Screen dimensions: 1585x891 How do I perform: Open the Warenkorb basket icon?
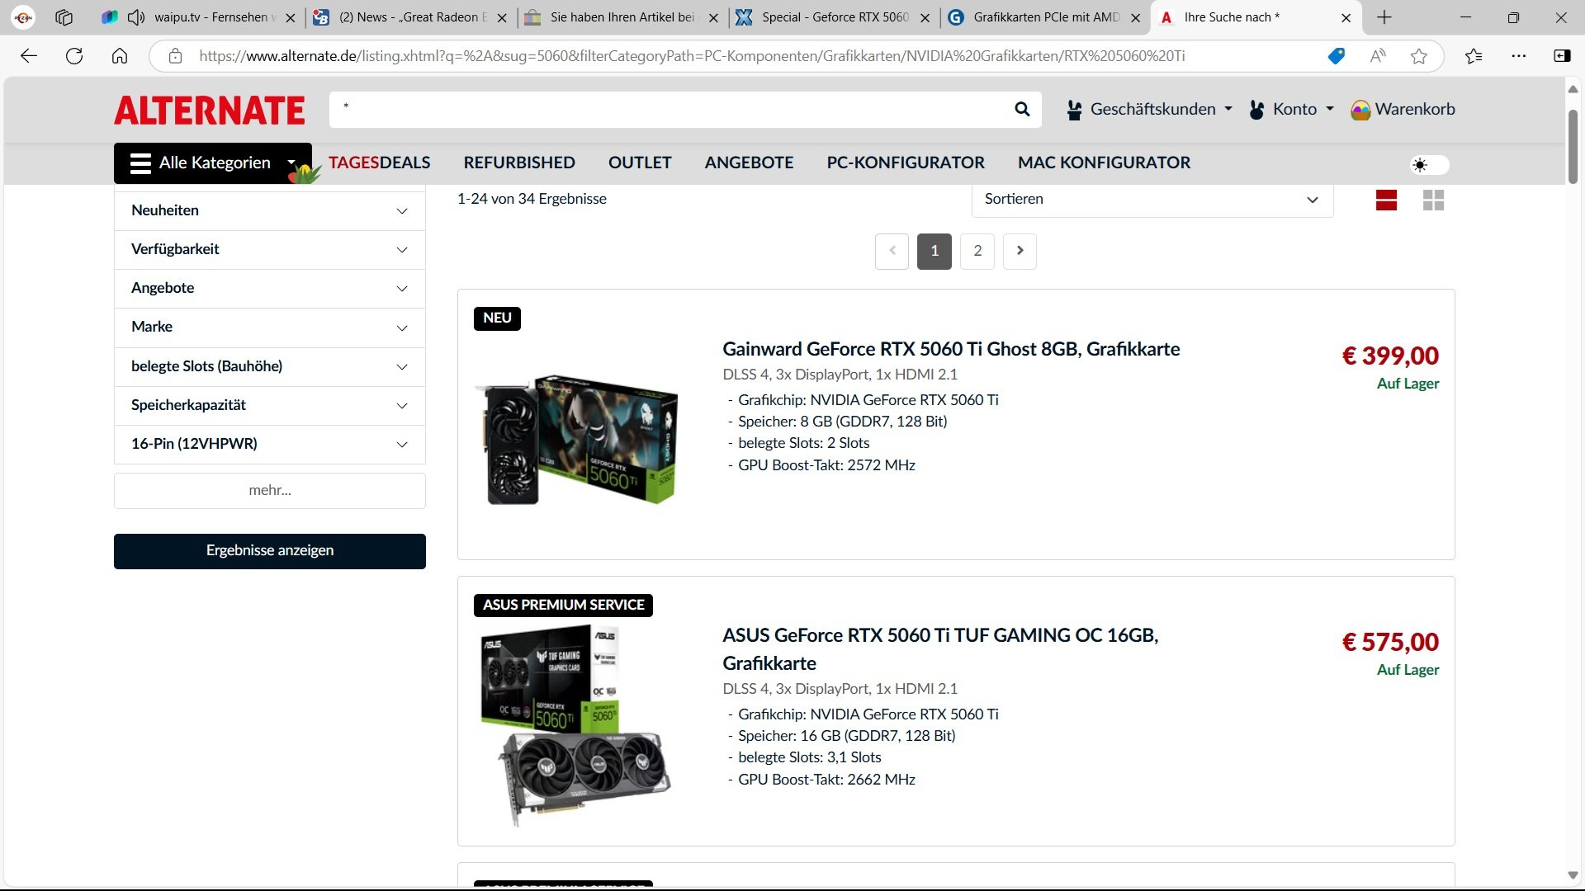[x=1360, y=110]
